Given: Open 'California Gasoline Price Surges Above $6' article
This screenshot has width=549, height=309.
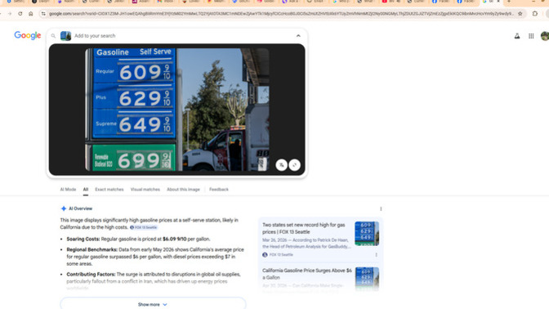Looking at the screenshot, I should (x=306, y=274).
